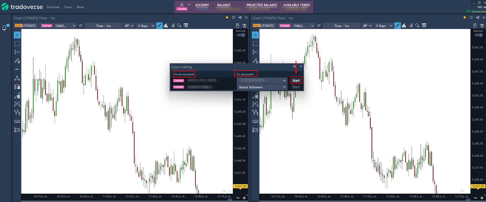Open the search magnifier in left chart toolbar
The height and width of the screenshot is (202, 486).
(x=179, y=26)
